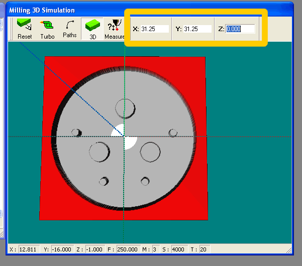Activate the Measure tool
302x266 pixels.
[115, 29]
